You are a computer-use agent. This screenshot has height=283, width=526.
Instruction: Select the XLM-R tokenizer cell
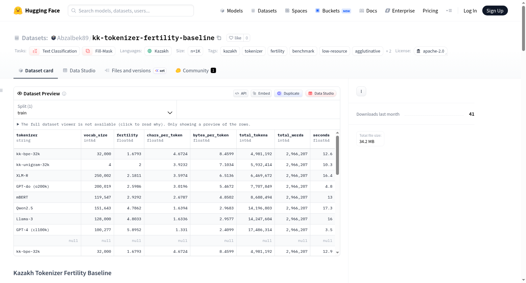[47, 176]
